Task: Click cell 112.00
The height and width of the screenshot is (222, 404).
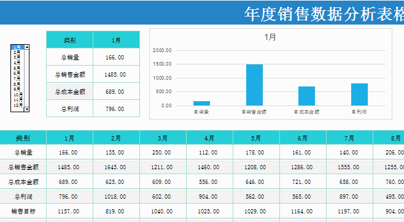Action: pyautogui.click(x=209, y=152)
